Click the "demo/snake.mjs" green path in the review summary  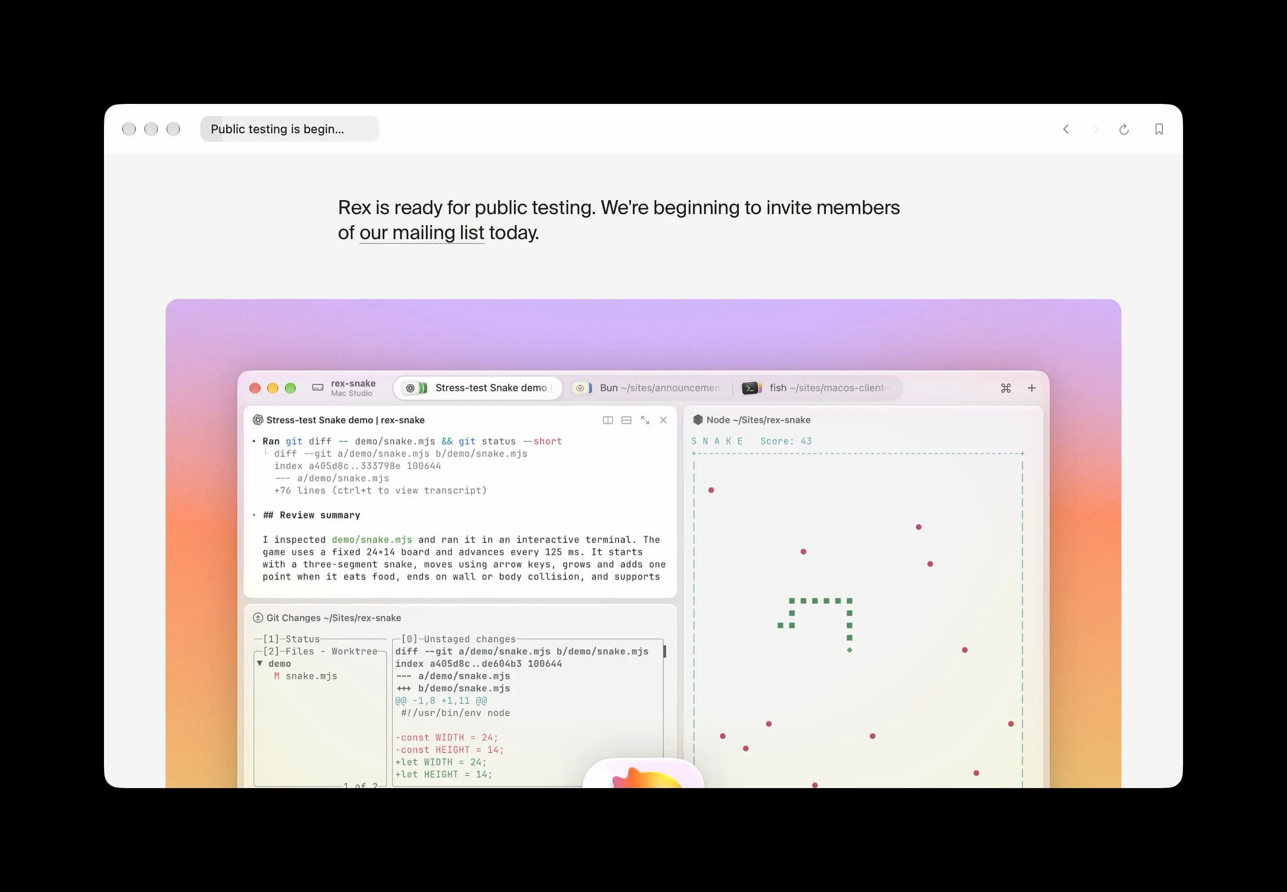[x=372, y=540]
